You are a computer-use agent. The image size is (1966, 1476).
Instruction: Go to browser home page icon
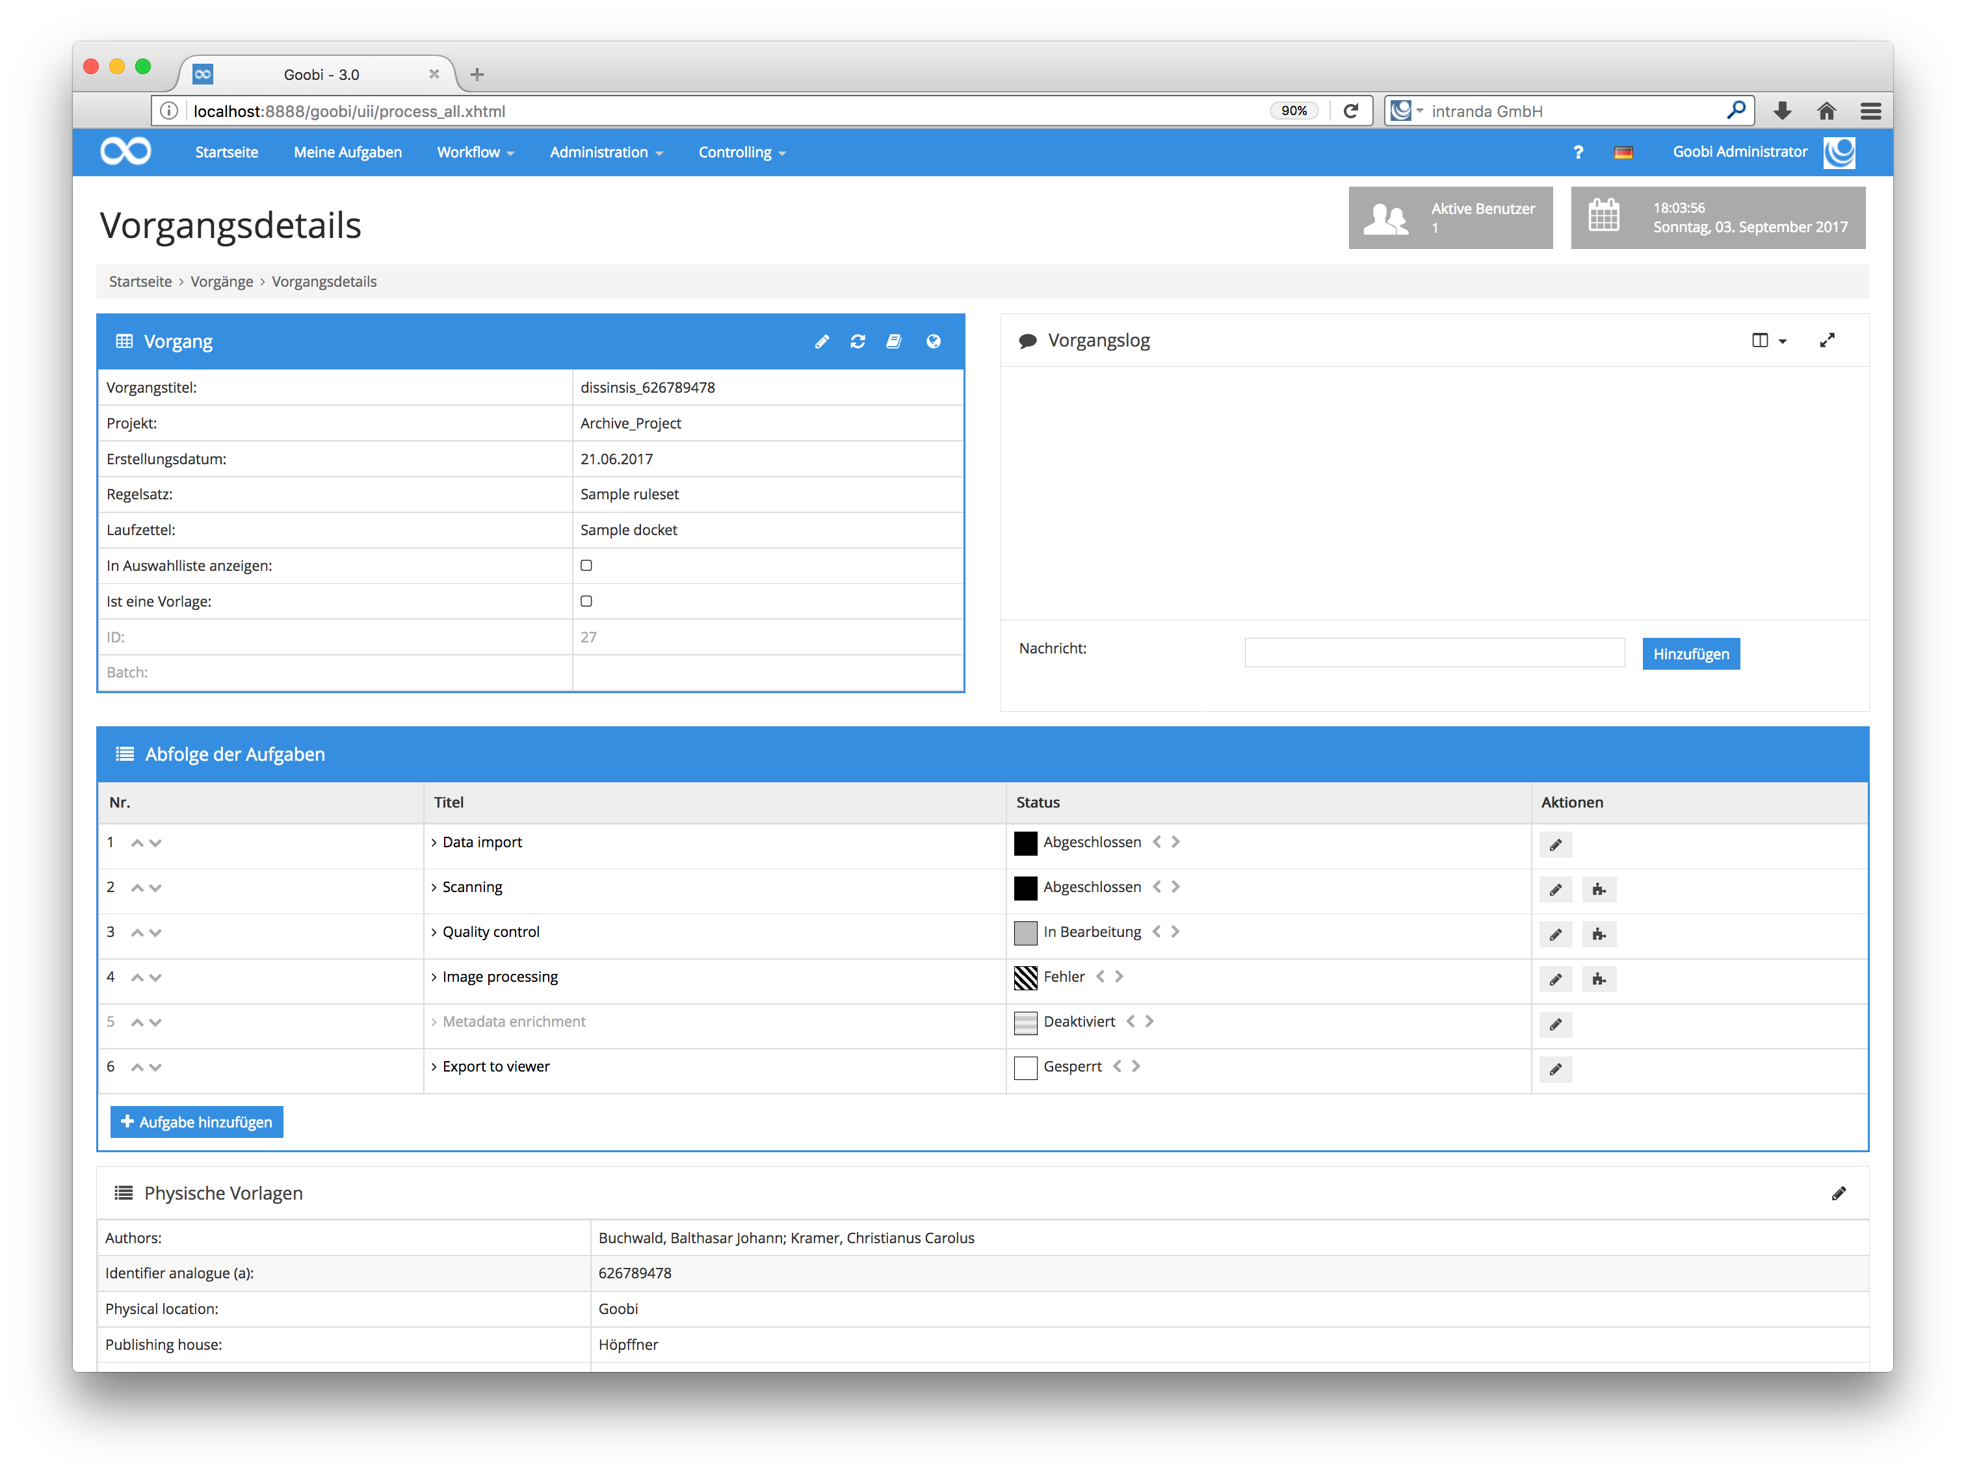1826,111
